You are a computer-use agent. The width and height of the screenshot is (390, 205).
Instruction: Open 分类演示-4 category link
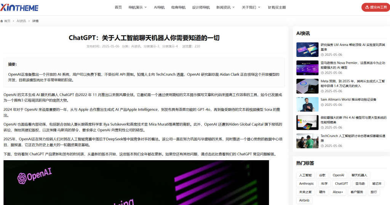coord(170,46)
